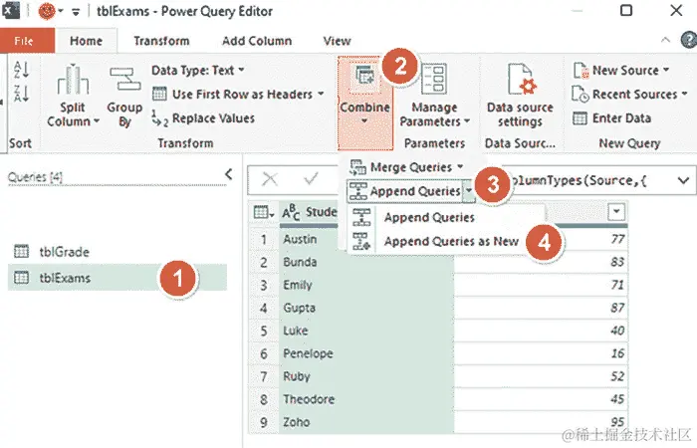Select cell Luke
The height and width of the screenshot is (448, 697).
366,331
